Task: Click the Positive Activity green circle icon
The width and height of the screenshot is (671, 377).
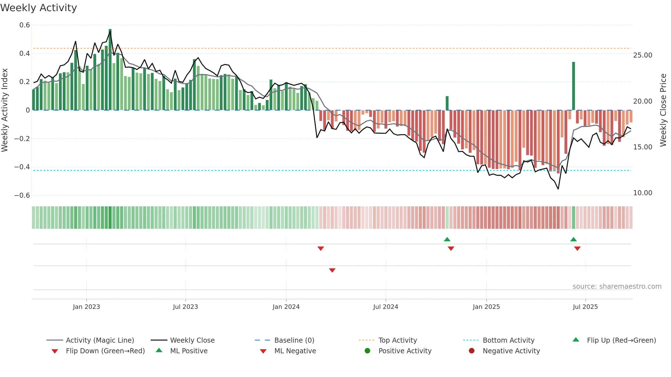Action: tap(367, 351)
